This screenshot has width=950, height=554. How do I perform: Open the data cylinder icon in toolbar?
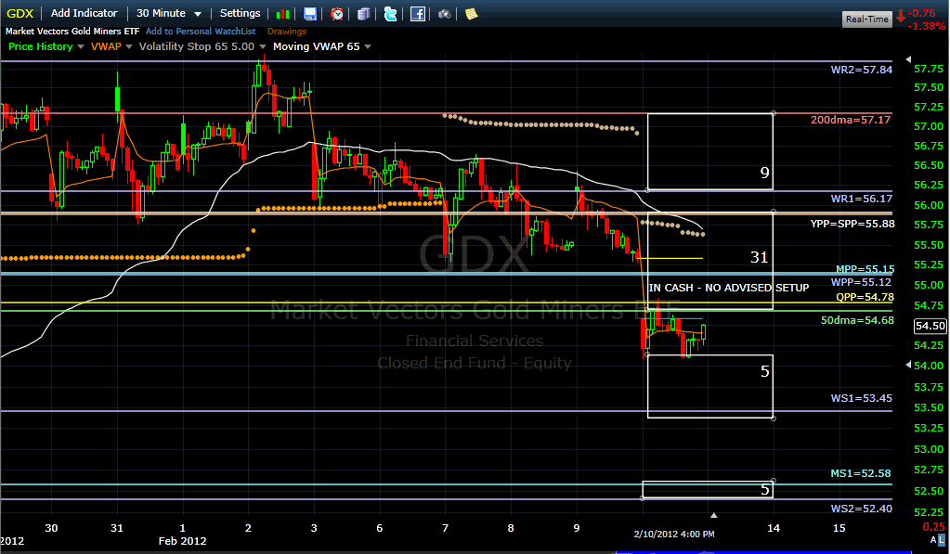point(363,13)
